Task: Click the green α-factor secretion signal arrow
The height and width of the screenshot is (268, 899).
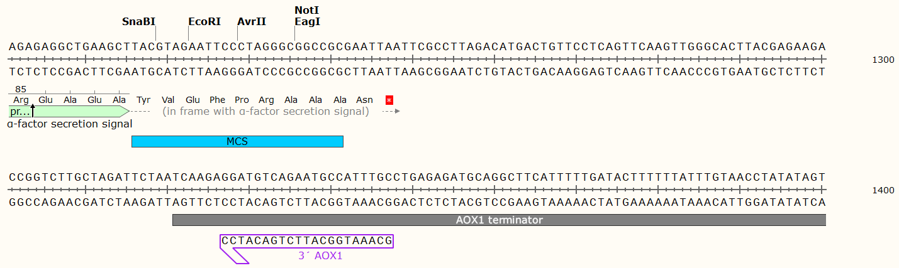Action: click(69, 111)
